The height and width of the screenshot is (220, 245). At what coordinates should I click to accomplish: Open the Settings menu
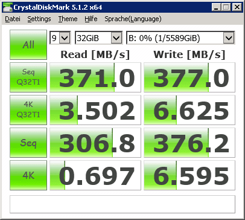pos(39,19)
